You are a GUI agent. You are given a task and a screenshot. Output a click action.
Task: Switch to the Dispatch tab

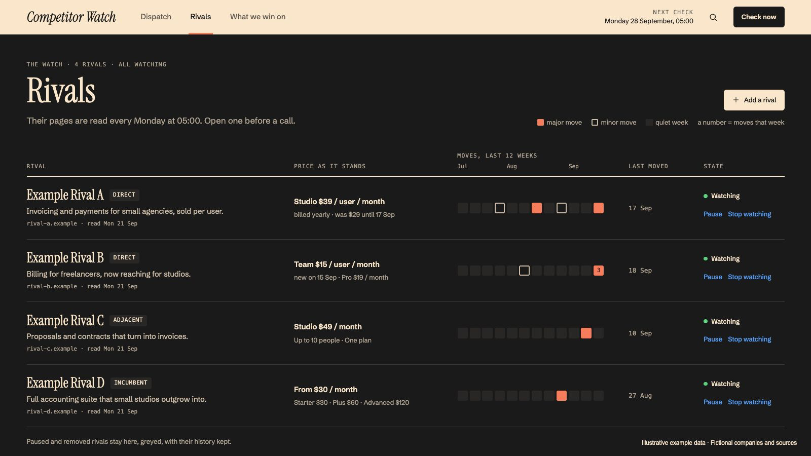tap(156, 17)
